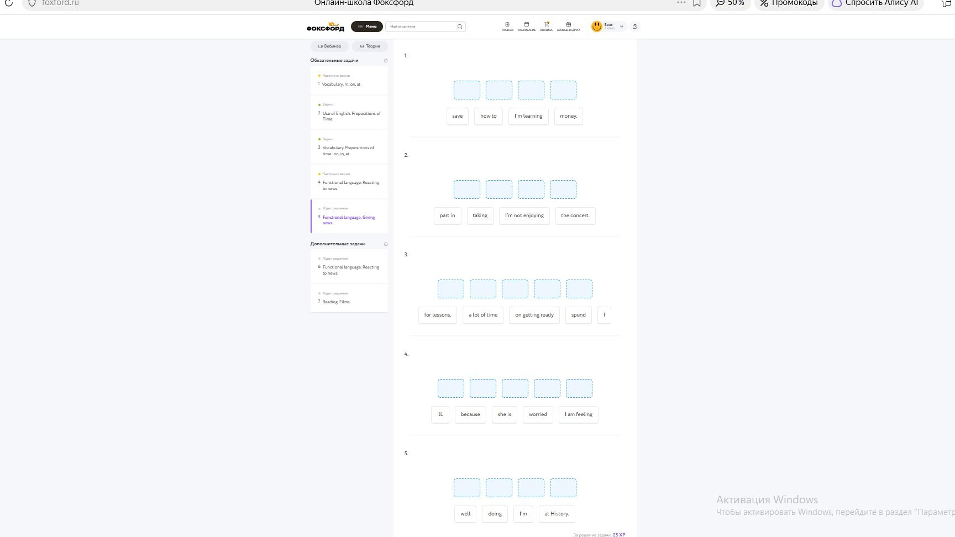Open the Меню button

pos(367,27)
